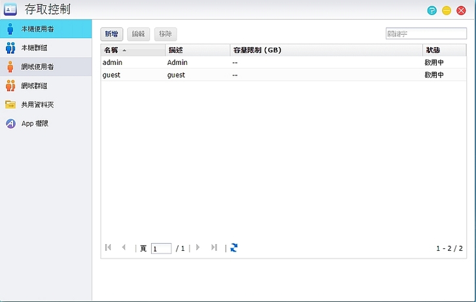The width and height of the screenshot is (476, 302).
Task: Click the 描述 column header
Action: 197,50
